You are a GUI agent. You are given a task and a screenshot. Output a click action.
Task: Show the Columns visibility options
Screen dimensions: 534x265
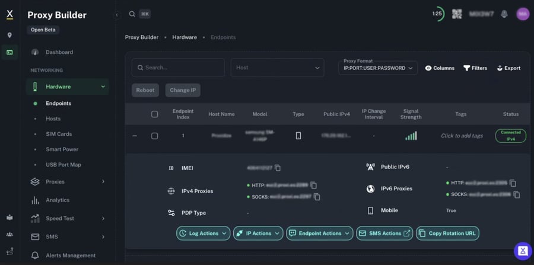[x=440, y=68]
